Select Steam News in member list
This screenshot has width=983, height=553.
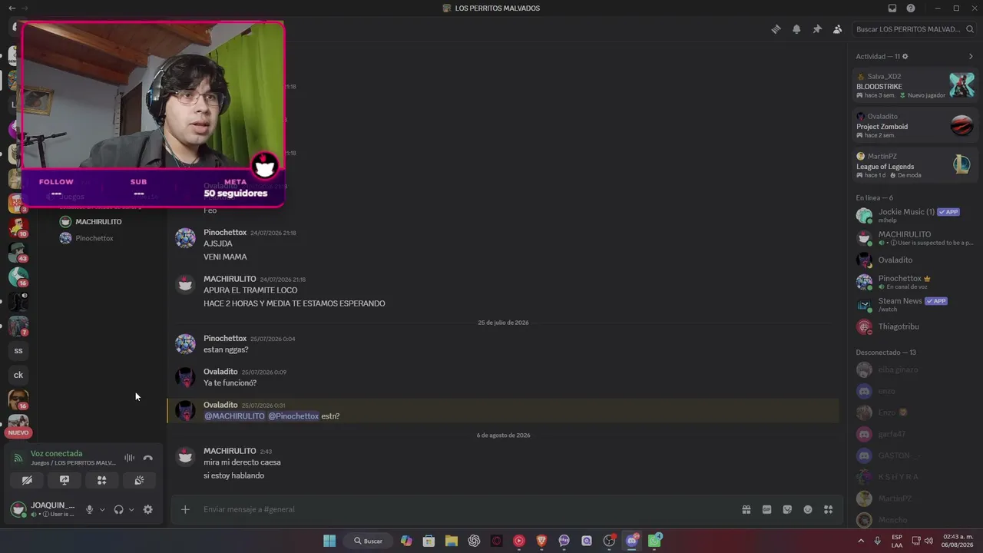[915, 304]
